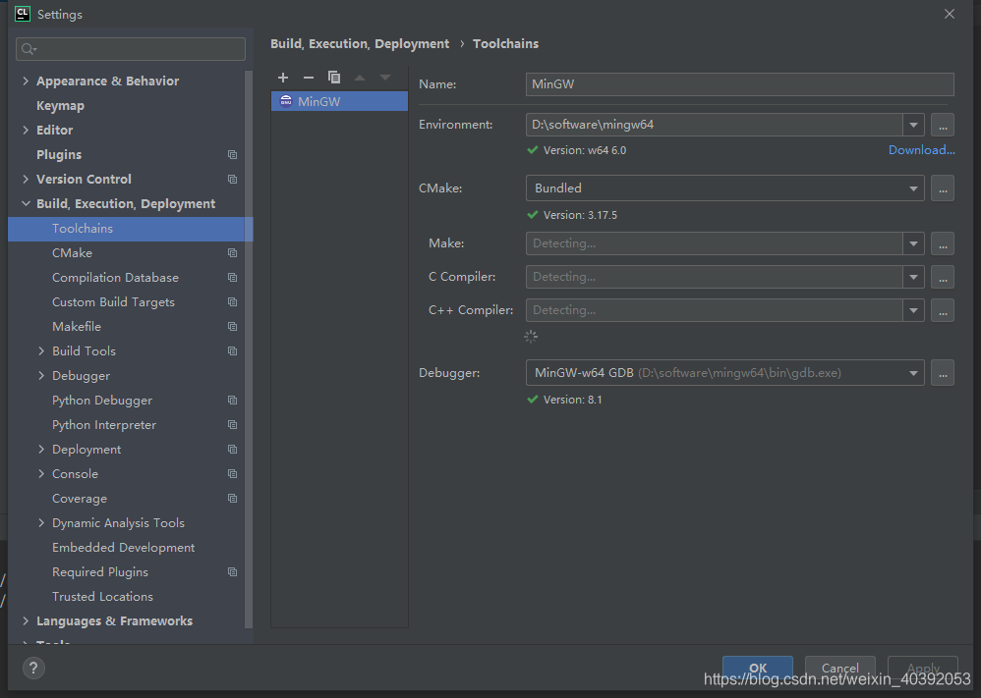Open Coverage settings
981x698 pixels.
point(80,499)
